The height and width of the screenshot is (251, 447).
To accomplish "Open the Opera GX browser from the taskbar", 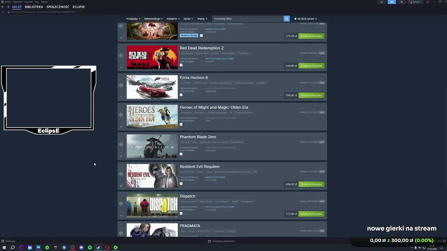I will click(x=107, y=248).
